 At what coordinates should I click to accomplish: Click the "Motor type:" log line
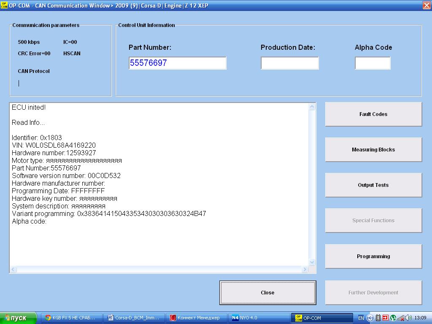point(67,161)
